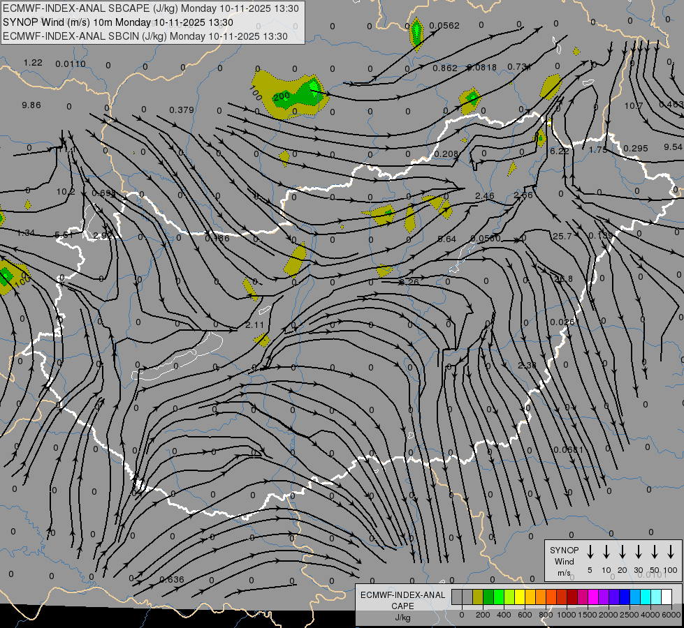Click the map value 0.0110
This screenshot has height=628, width=684.
click(71, 64)
